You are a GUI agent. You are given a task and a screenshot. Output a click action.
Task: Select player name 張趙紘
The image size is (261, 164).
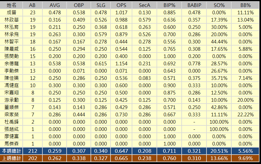12,129
